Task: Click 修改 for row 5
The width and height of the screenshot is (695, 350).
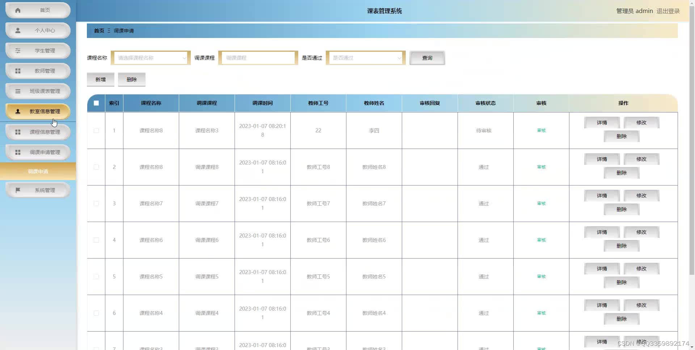Action: 641,269
